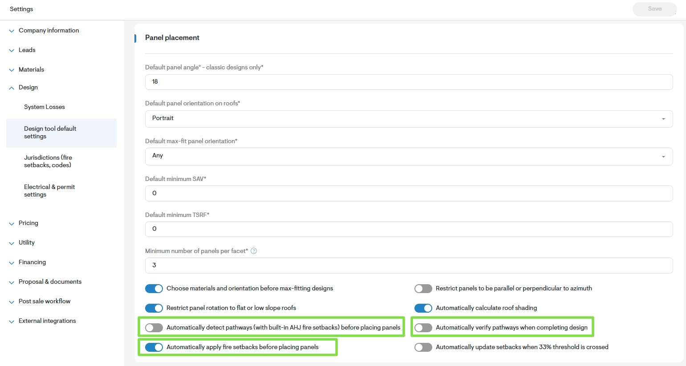Open Jurisdictions (fire setbacks, codes)
The width and height of the screenshot is (686, 366).
[48, 161]
